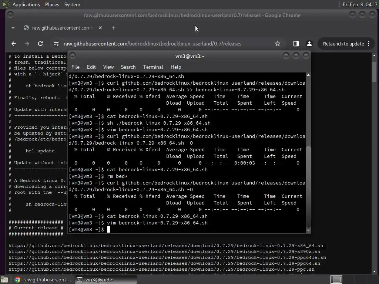
Task: Go back in Chrome with the back arrow
Action: (x=14, y=44)
